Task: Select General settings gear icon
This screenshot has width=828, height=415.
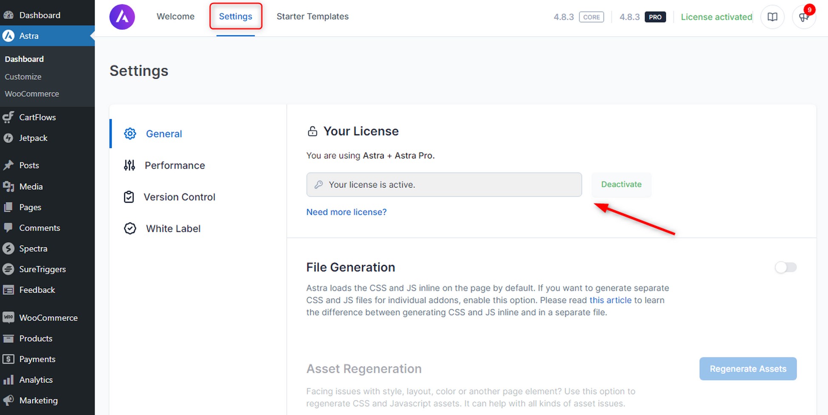Action: 130,134
